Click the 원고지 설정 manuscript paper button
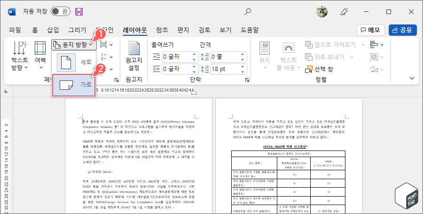 point(134,56)
